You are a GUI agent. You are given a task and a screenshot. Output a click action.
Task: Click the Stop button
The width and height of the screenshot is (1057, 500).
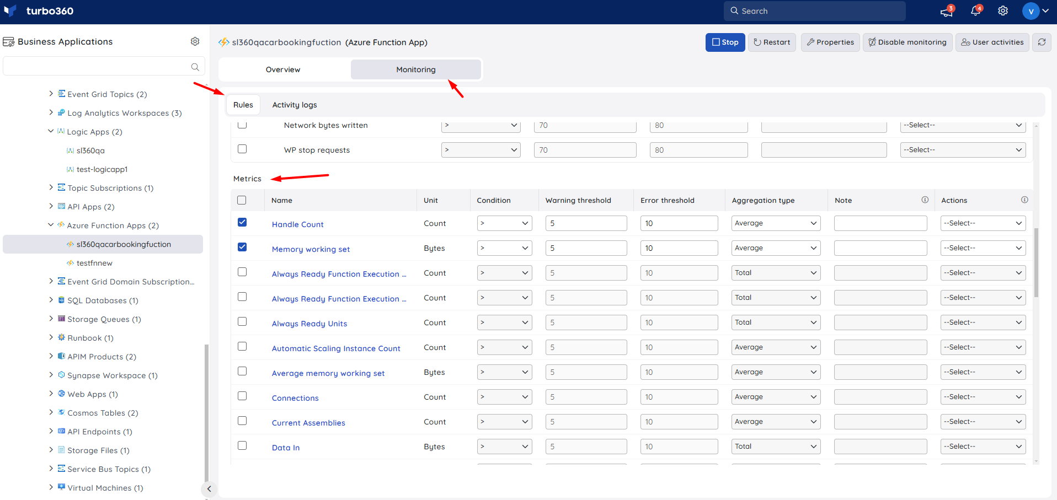(x=725, y=42)
